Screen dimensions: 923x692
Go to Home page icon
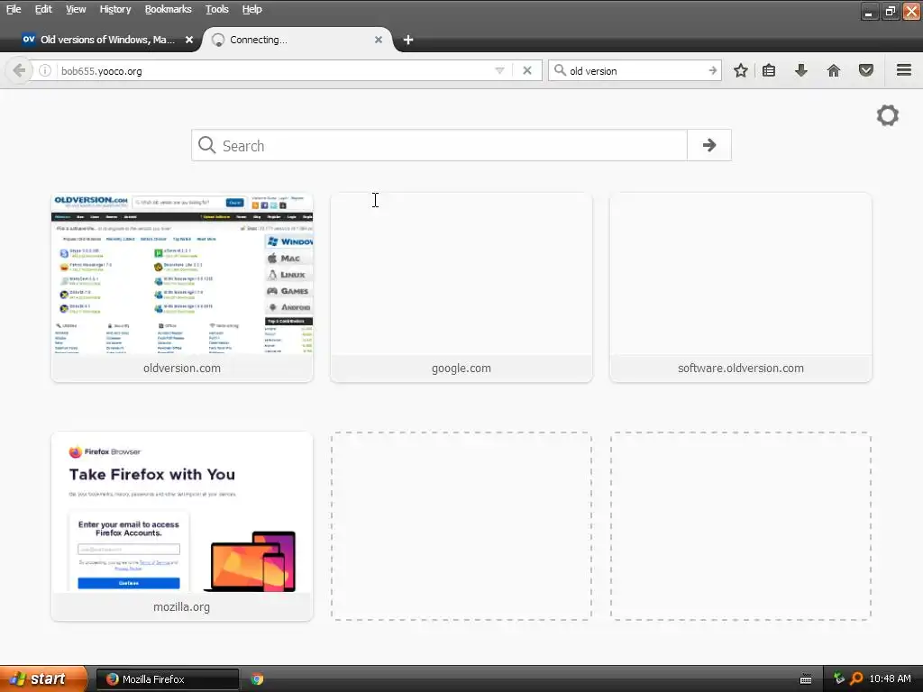834,70
